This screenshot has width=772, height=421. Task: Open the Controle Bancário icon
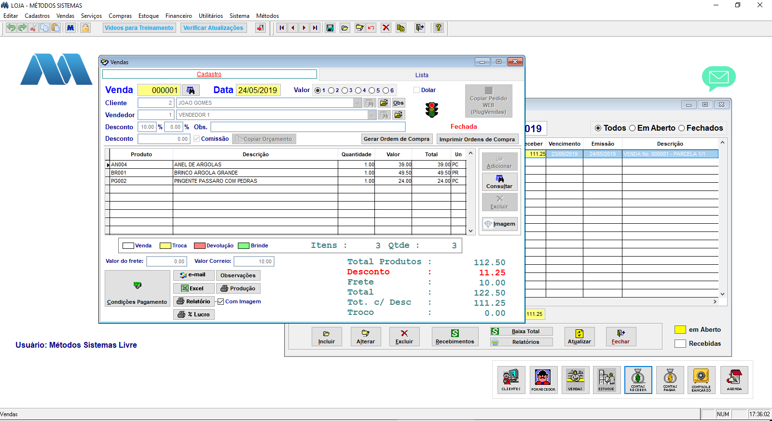coord(701,380)
